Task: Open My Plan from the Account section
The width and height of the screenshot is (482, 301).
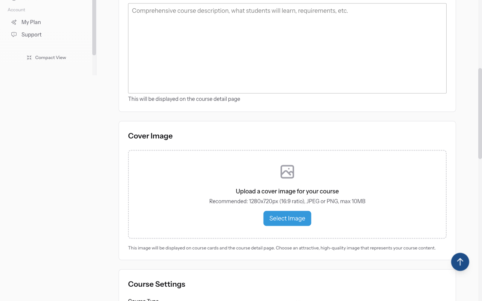Action: pos(31,22)
